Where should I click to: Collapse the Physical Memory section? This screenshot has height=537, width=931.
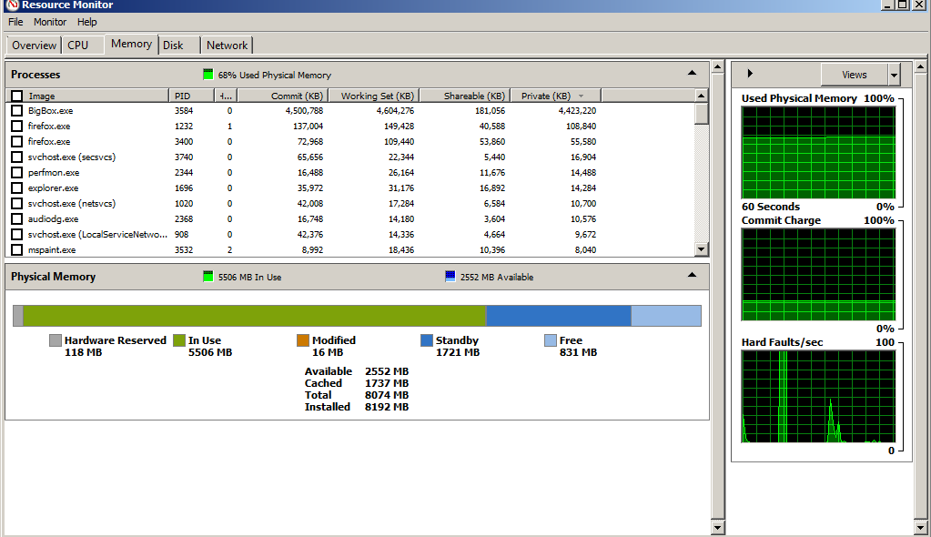692,275
